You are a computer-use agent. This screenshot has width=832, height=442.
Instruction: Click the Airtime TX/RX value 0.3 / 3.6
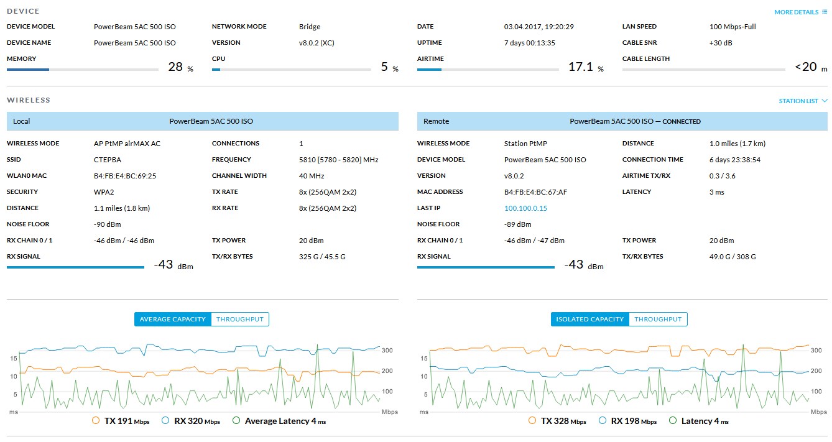click(723, 176)
